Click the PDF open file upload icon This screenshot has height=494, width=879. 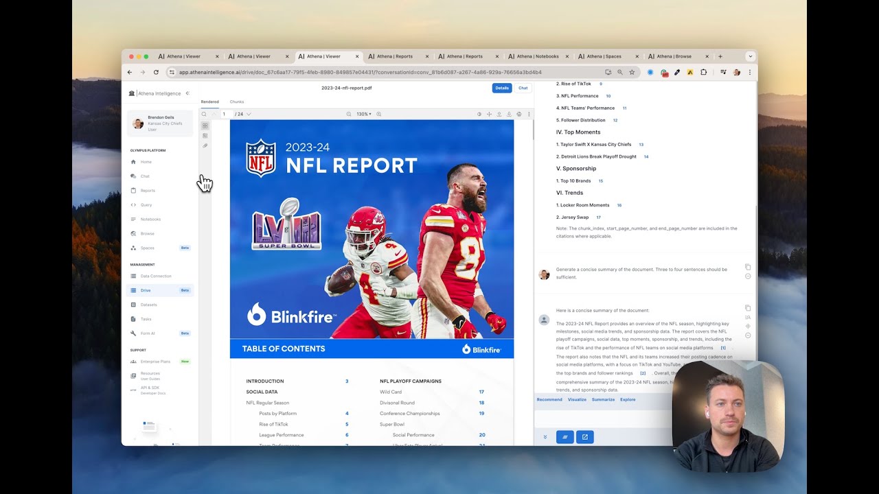499,114
